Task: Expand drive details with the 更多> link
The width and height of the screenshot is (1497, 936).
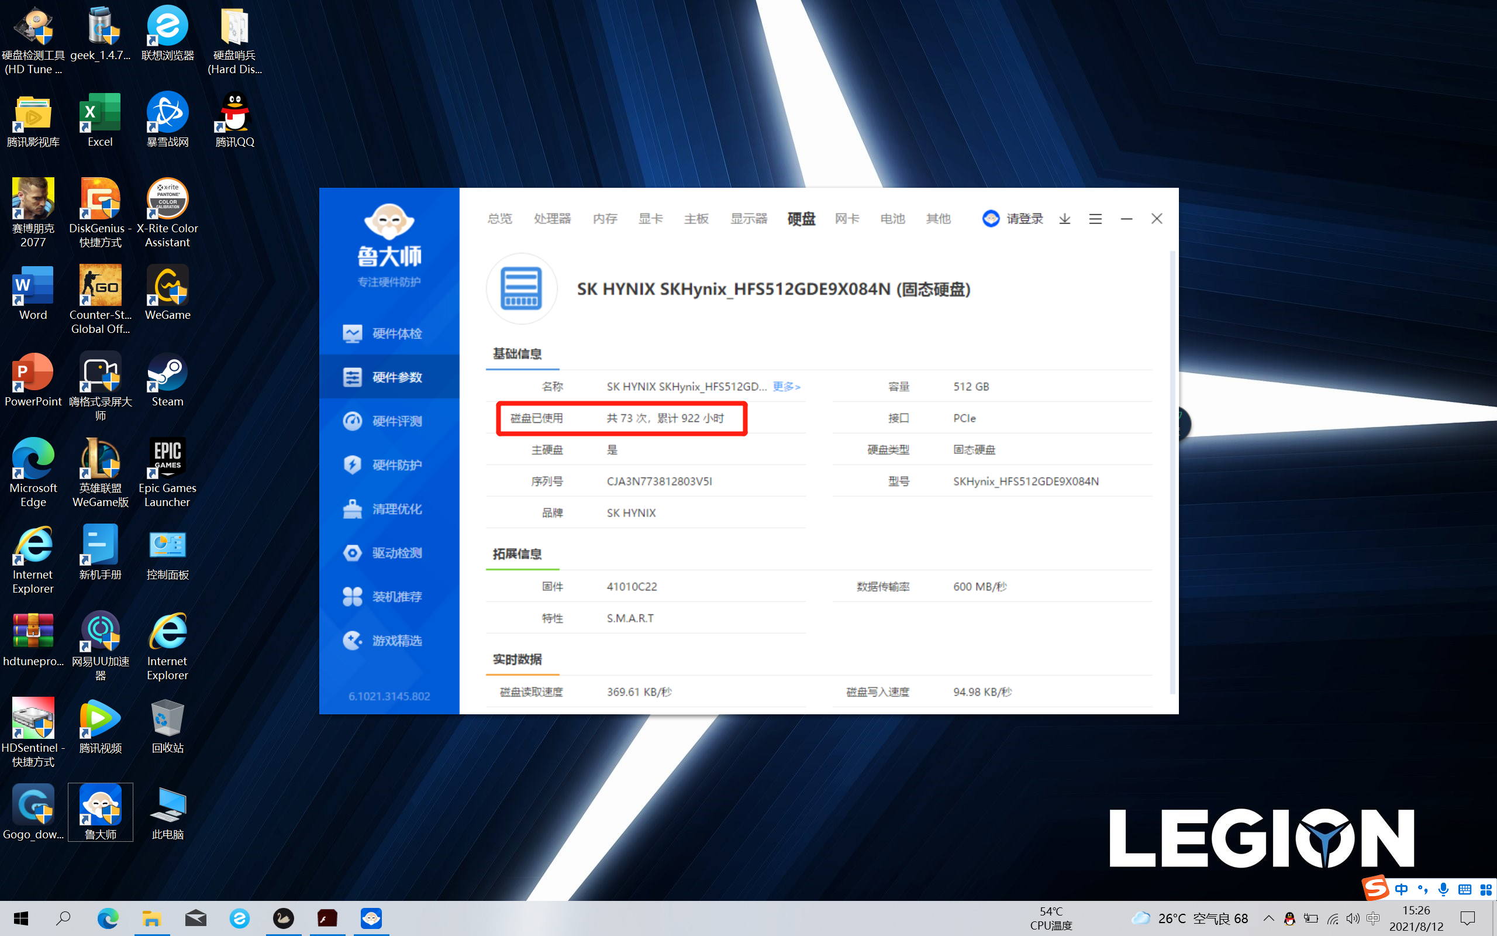Action: click(787, 386)
